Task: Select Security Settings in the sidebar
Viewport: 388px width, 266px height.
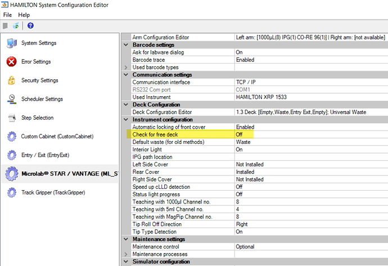Action: point(40,80)
